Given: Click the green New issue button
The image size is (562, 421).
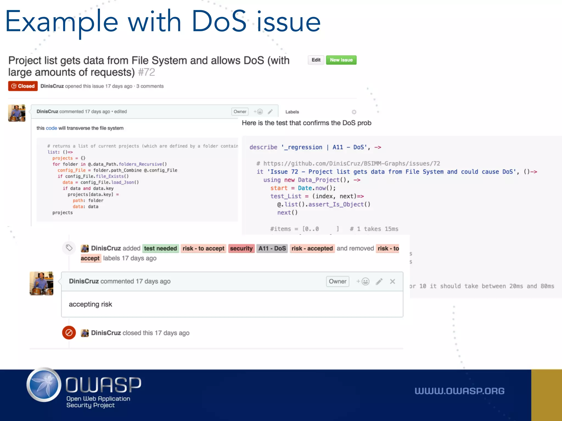Looking at the screenshot, I should pos(341,60).
